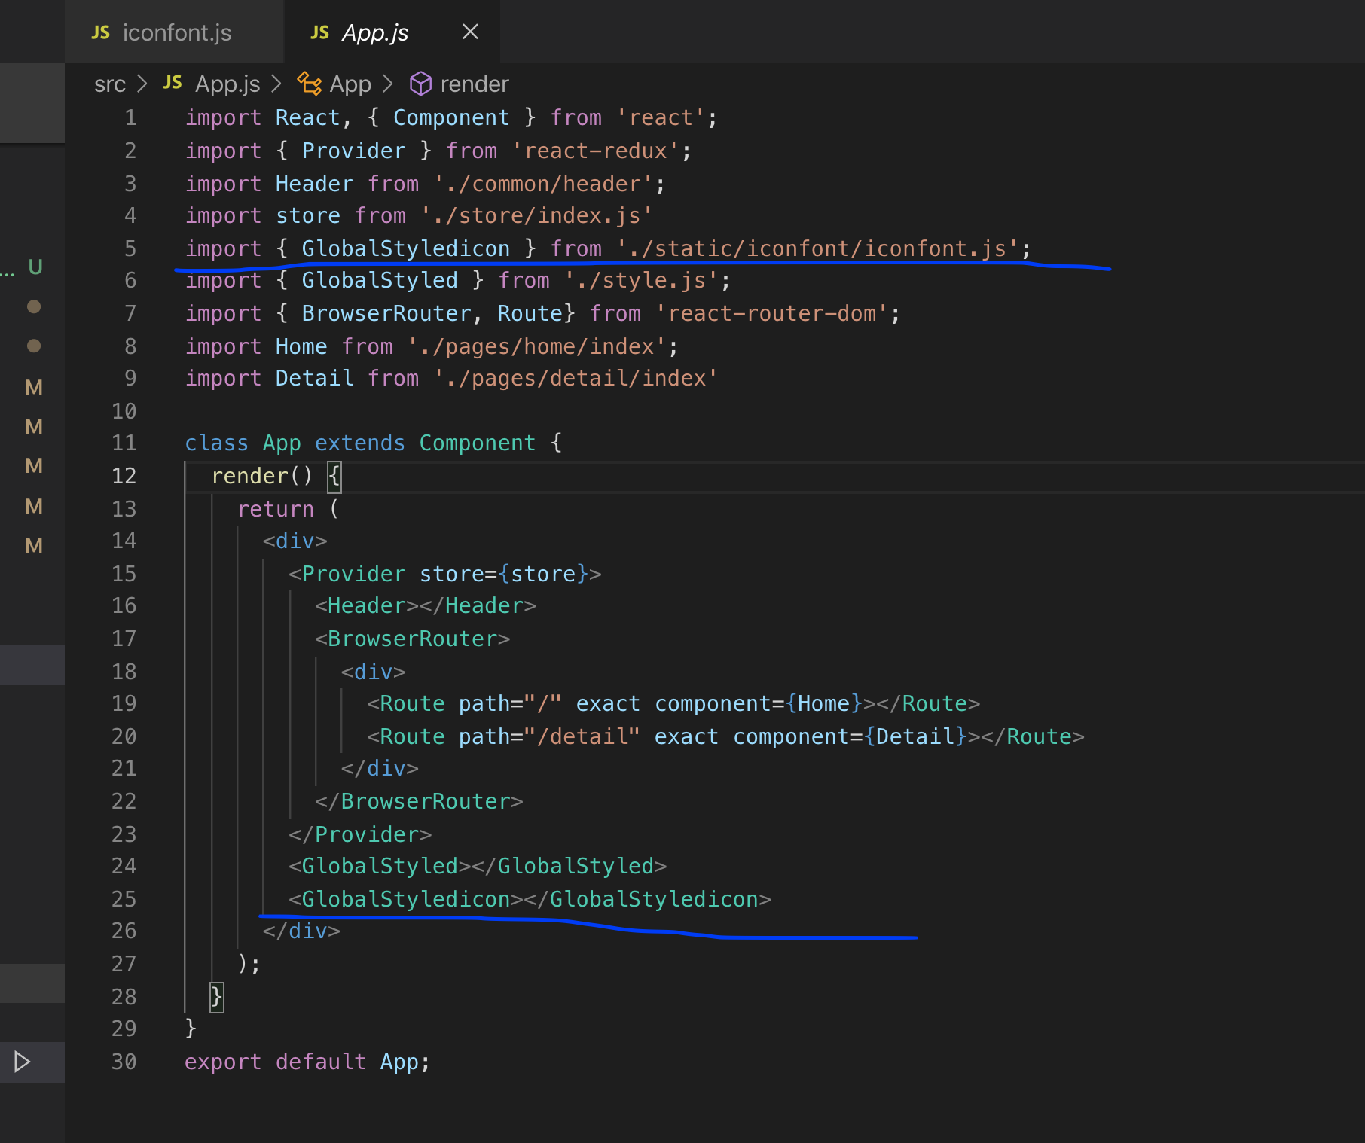Close the App.js tab
Image resolution: width=1365 pixels, height=1143 pixels.
coord(470,32)
